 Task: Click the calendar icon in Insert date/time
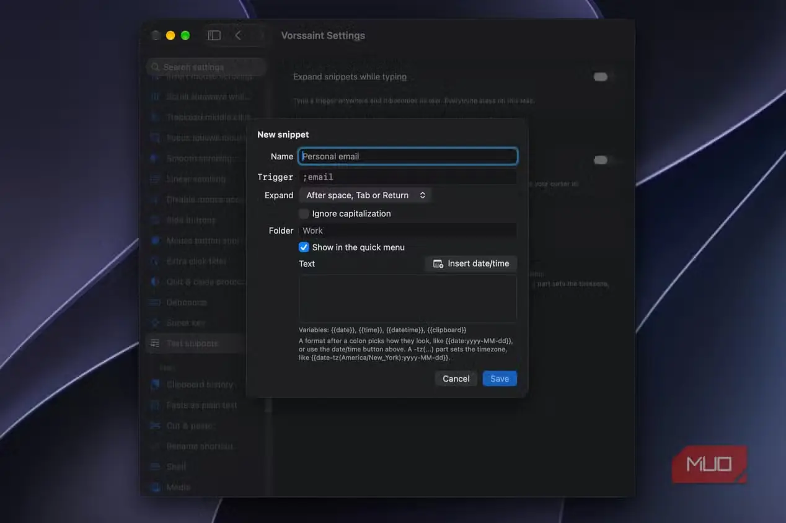click(x=438, y=264)
